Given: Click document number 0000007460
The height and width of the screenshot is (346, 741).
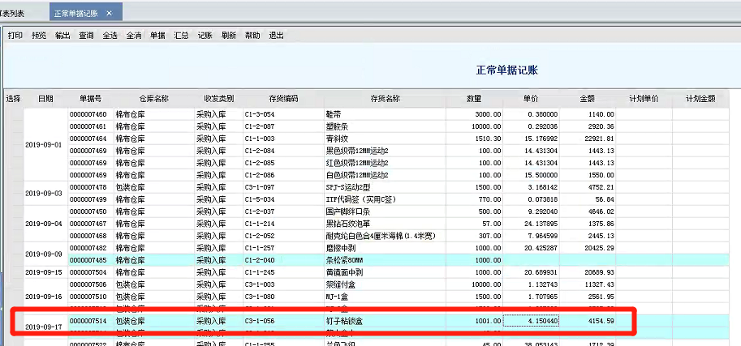Looking at the screenshot, I should coord(88,114).
